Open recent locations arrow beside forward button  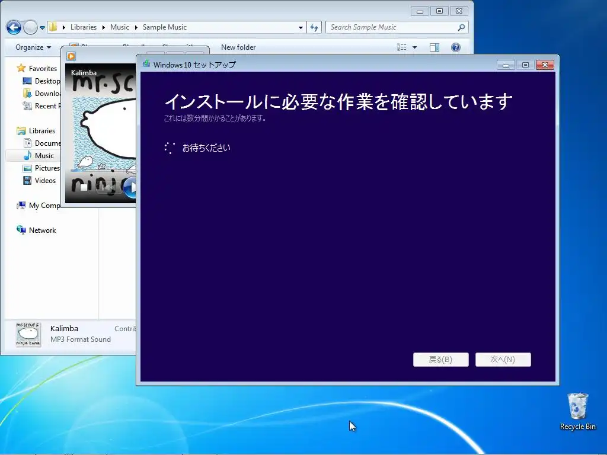pos(42,27)
